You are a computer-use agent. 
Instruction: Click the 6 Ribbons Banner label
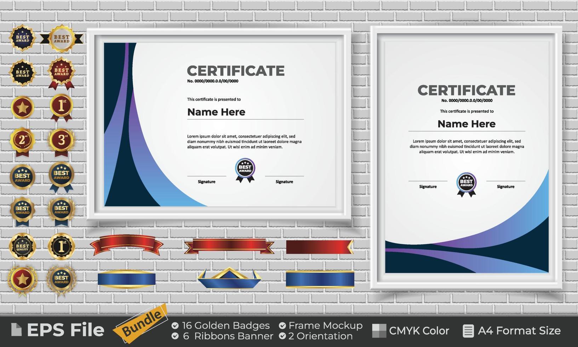[x=228, y=336]
